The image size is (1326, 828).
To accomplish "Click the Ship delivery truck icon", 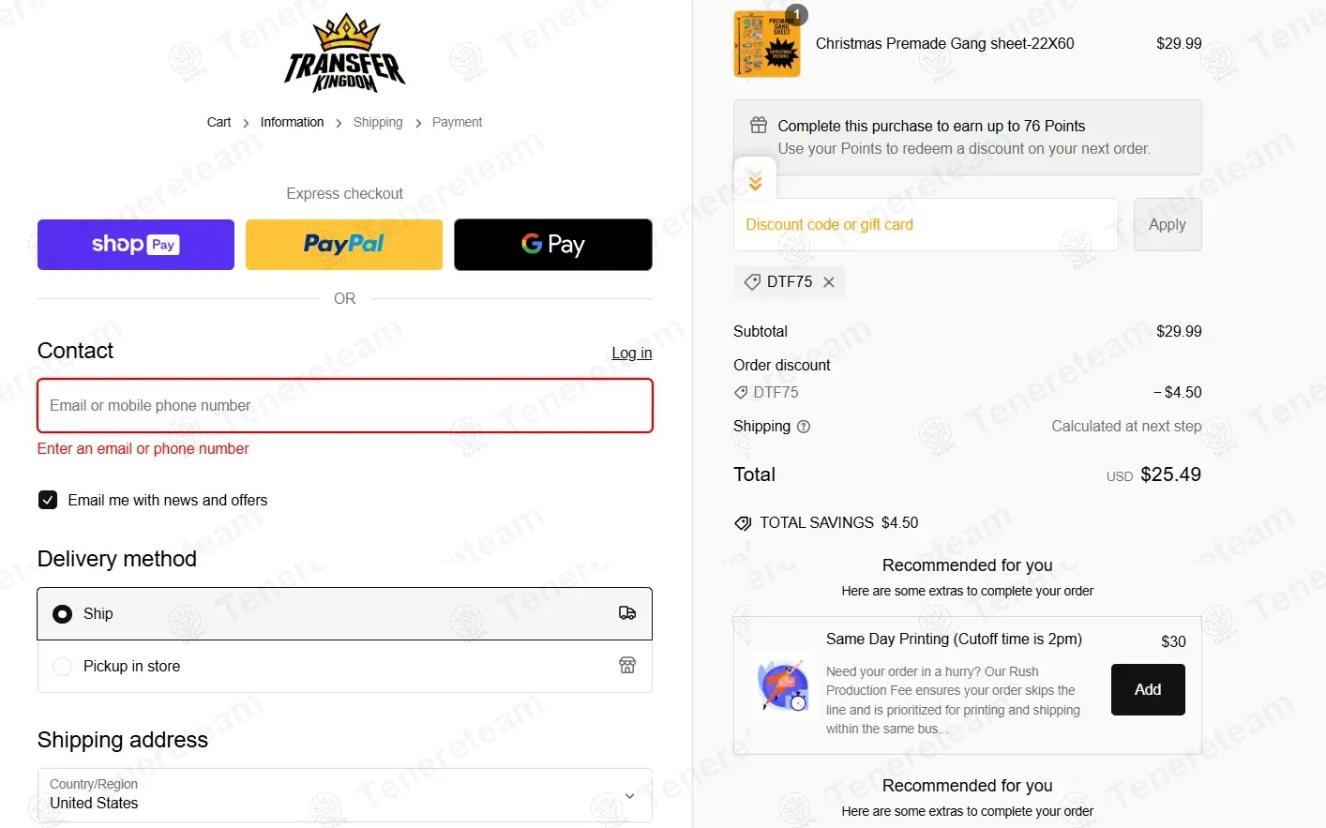I will pyautogui.click(x=627, y=613).
